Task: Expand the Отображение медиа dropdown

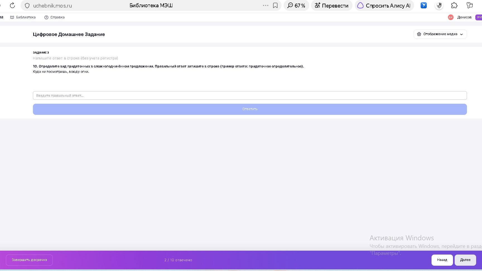Action: point(440,34)
